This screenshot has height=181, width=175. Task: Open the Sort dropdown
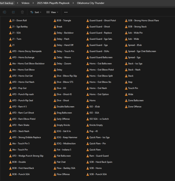[x=36, y=12]
